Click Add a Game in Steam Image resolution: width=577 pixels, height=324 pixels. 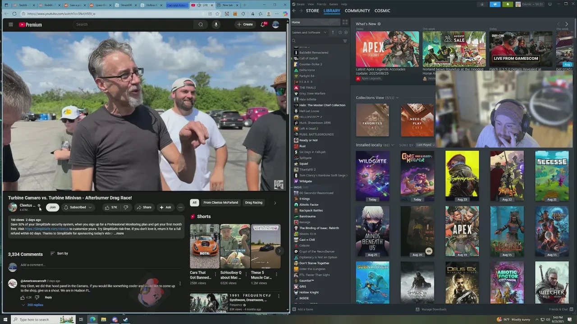pos(302,309)
